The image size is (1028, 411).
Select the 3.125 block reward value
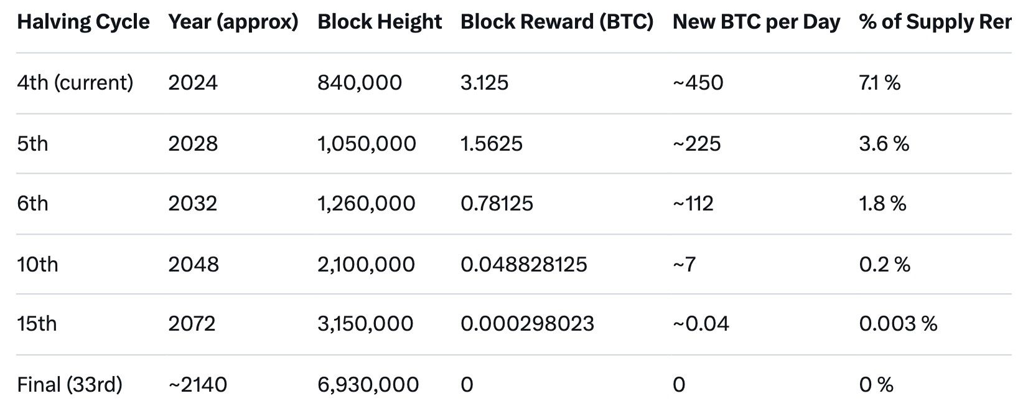click(x=484, y=83)
